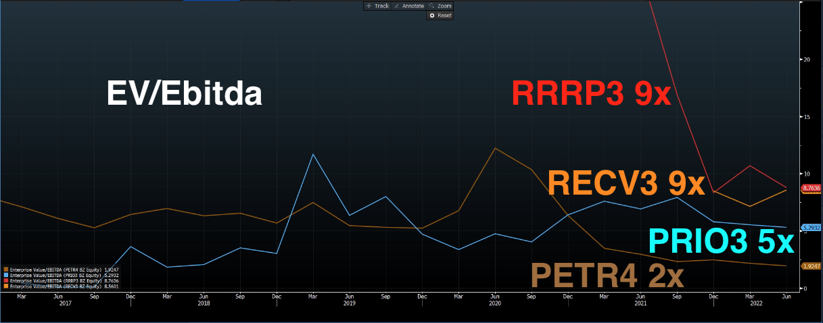Select the brown 1.9247 axis value tag

(811, 266)
